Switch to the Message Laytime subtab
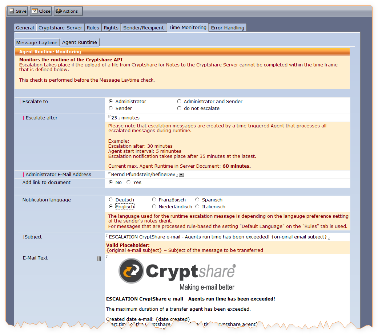378x335 pixels. coord(37,42)
